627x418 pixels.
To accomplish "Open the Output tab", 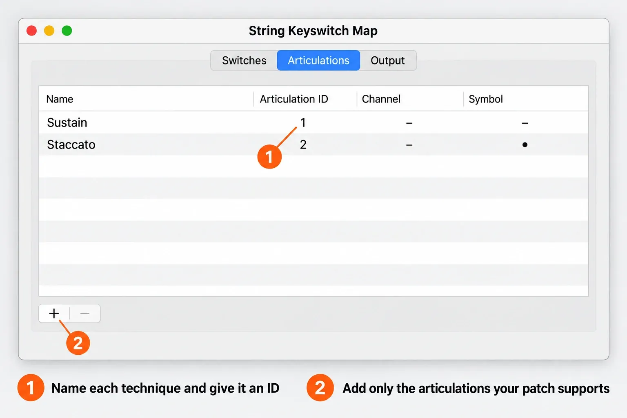I will (388, 60).
